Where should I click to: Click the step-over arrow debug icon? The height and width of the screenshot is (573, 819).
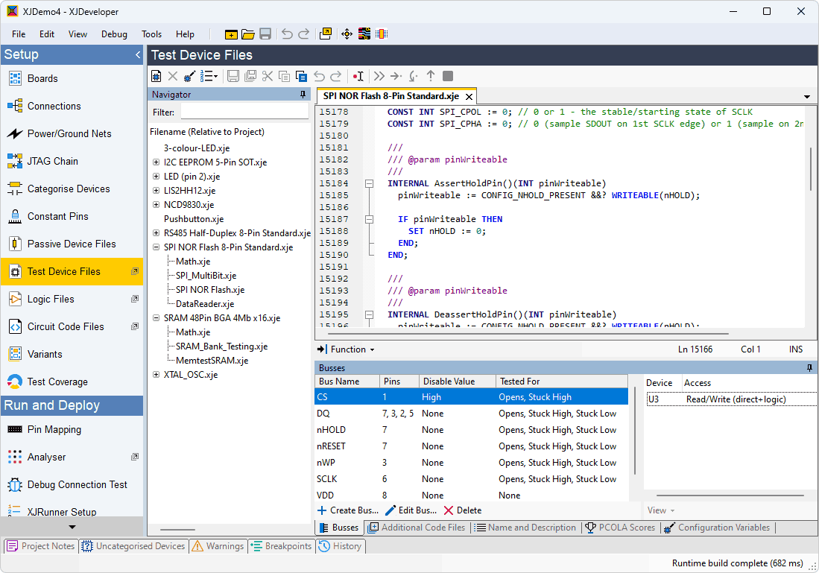coord(396,76)
